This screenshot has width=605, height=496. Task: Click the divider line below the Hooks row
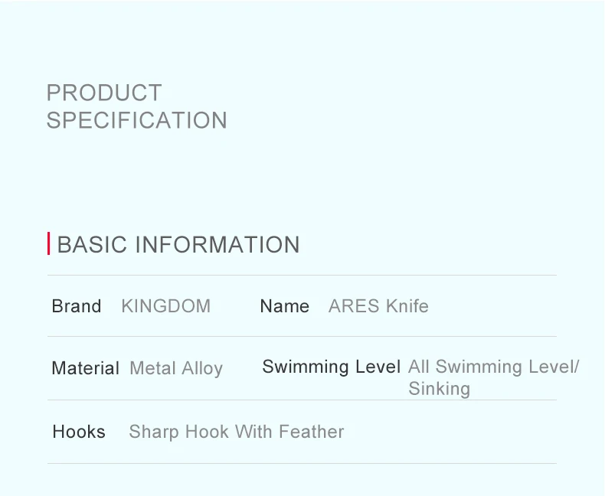[302, 463]
